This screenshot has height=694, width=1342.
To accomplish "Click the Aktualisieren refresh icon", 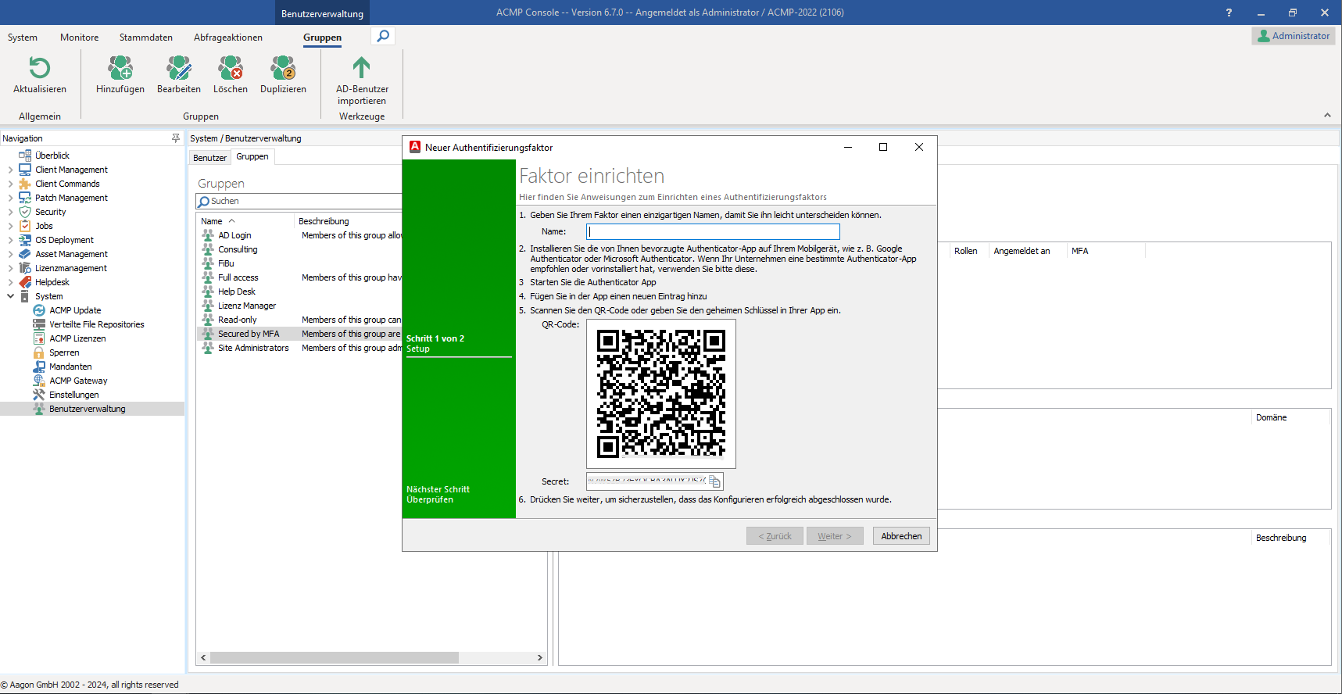I will pyautogui.click(x=39, y=68).
